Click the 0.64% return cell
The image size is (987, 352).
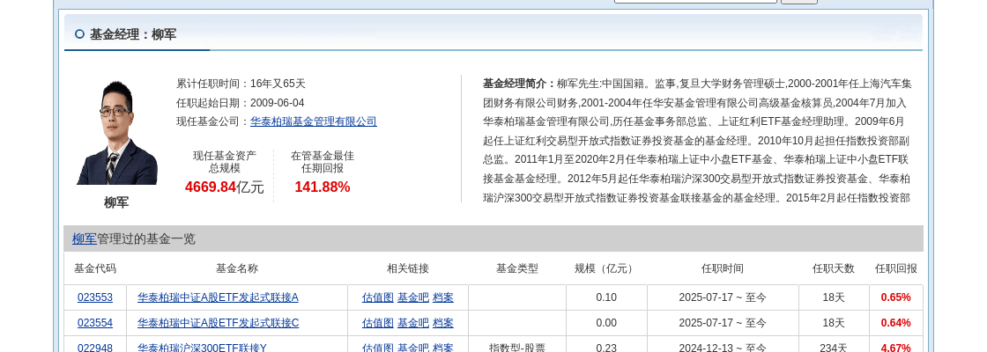tap(895, 323)
